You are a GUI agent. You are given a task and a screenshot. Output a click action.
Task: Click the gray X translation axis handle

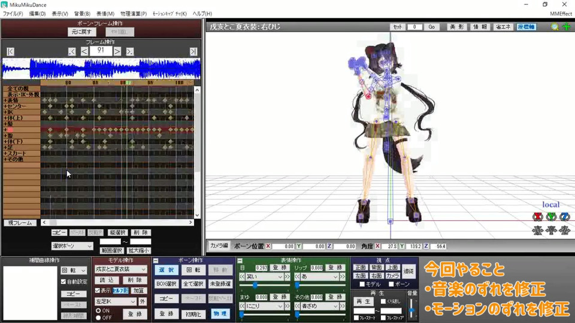tap(538, 230)
